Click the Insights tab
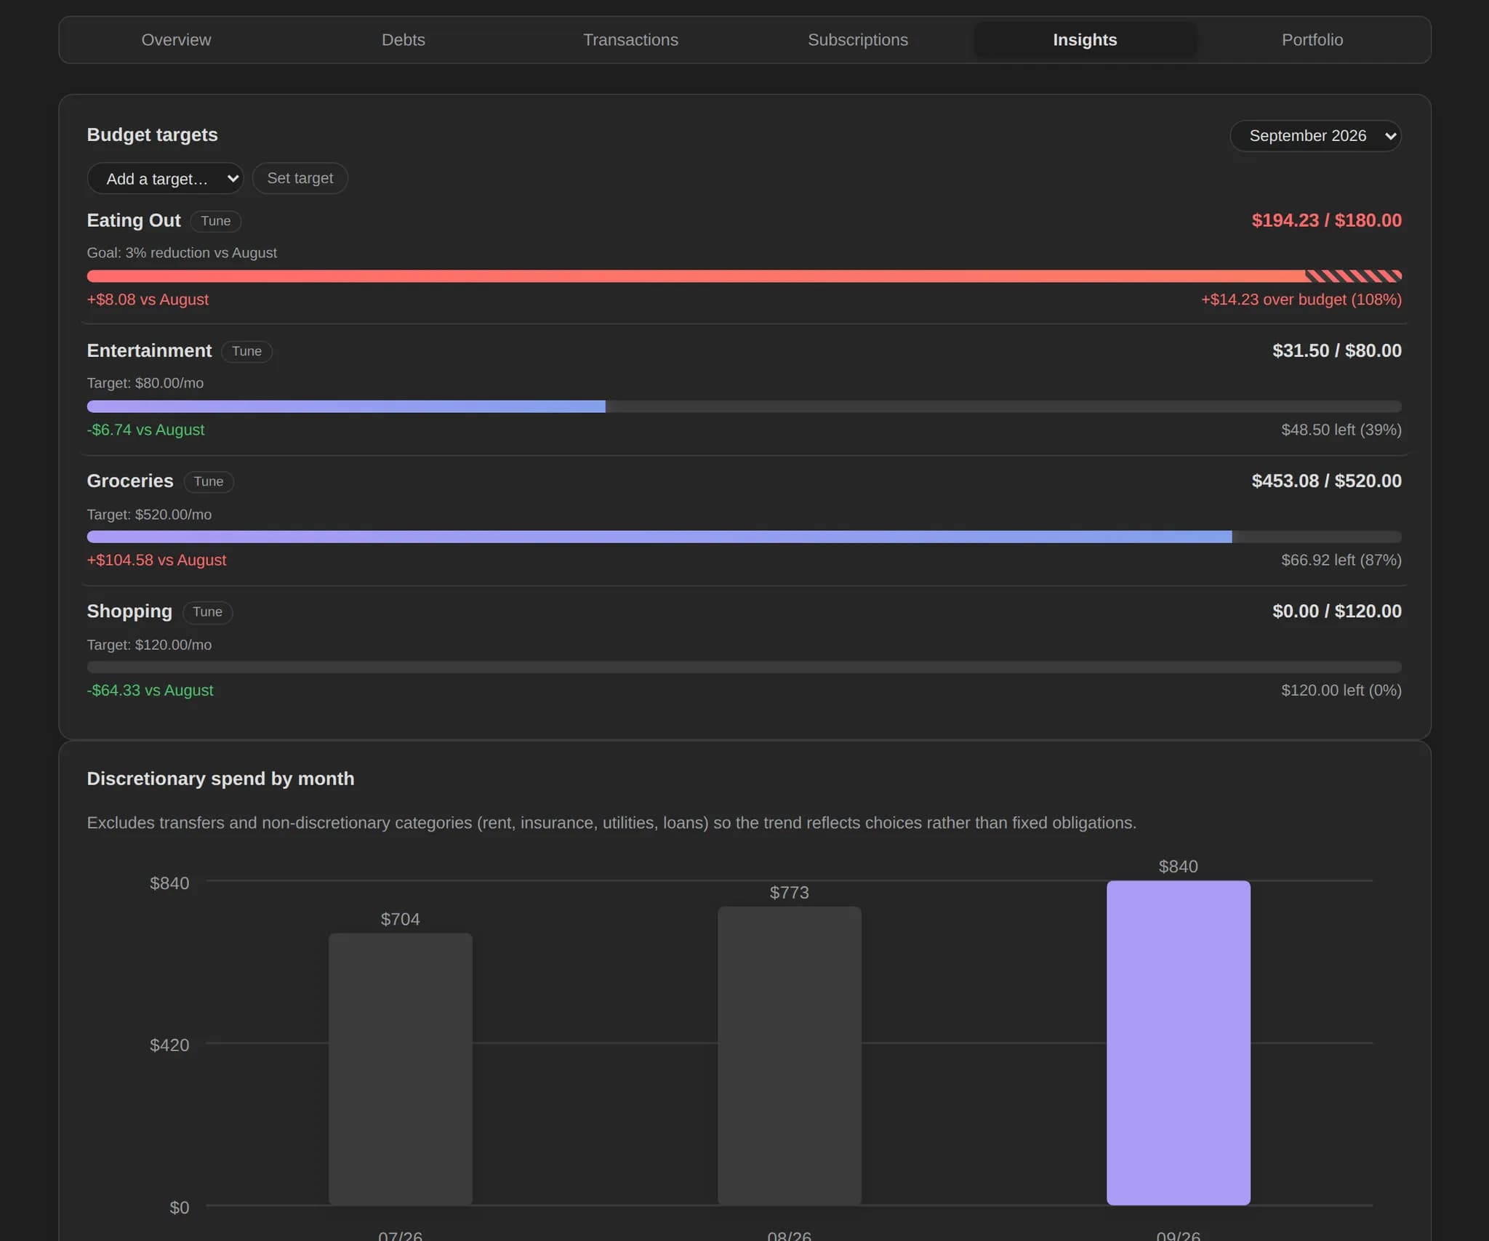 point(1085,40)
